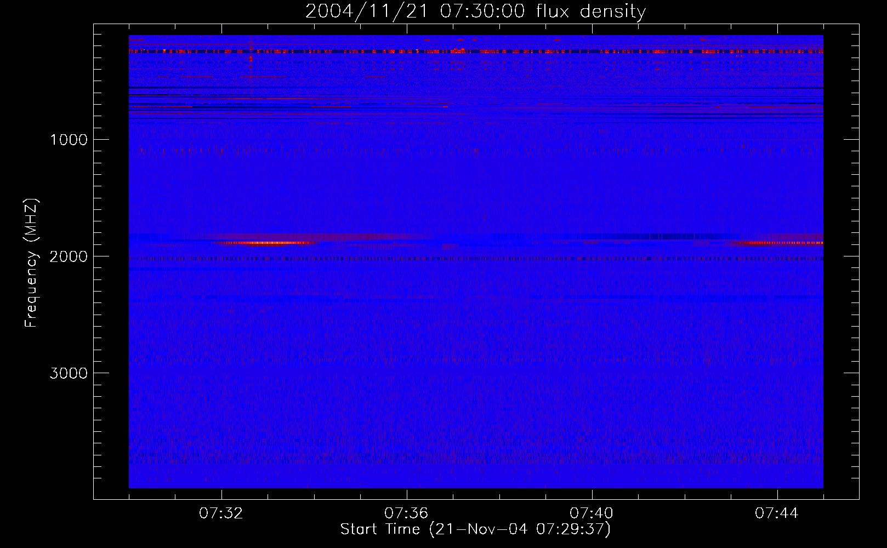Click the 'Frequency (MHZ)' axis label
Viewport: 887px width, 548px height.
tap(31, 262)
